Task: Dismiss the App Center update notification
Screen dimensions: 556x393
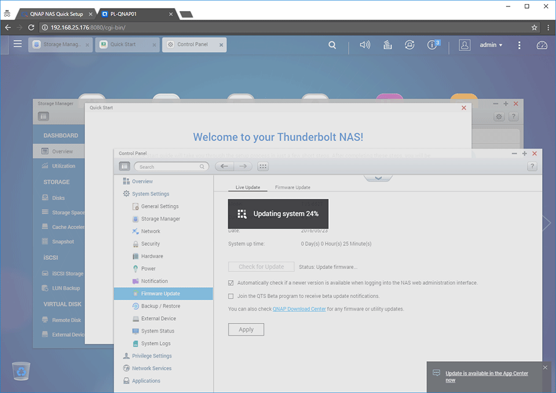Action: click(x=545, y=368)
